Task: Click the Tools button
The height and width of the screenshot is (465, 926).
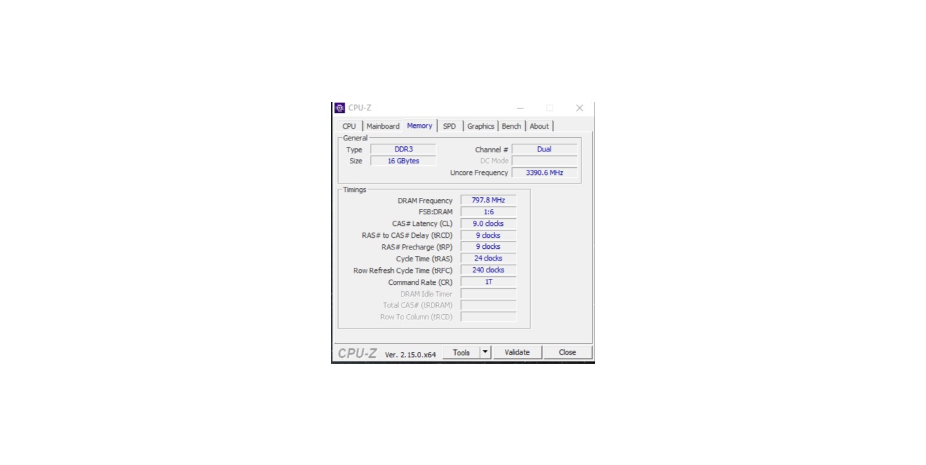Action: click(461, 352)
